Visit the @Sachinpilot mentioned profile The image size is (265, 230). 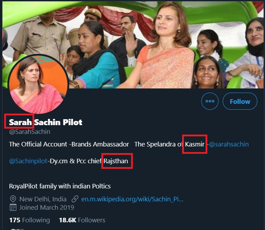pyautogui.click(x=28, y=161)
